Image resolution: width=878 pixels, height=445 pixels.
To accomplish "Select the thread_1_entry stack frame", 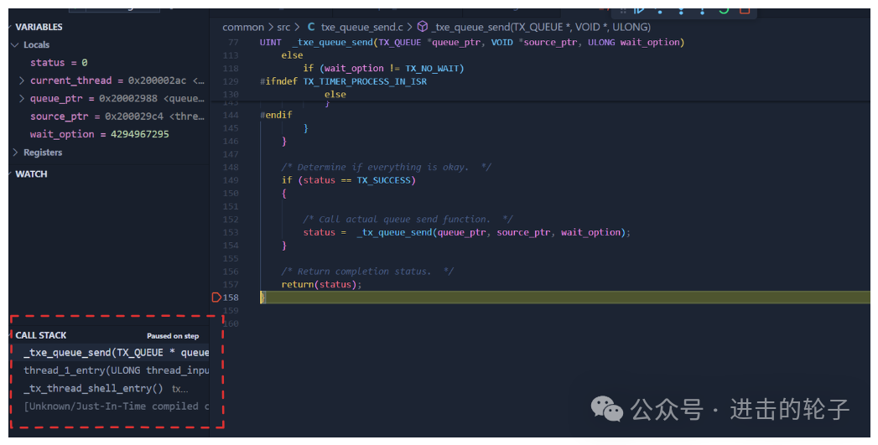I will [x=109, y=370].
